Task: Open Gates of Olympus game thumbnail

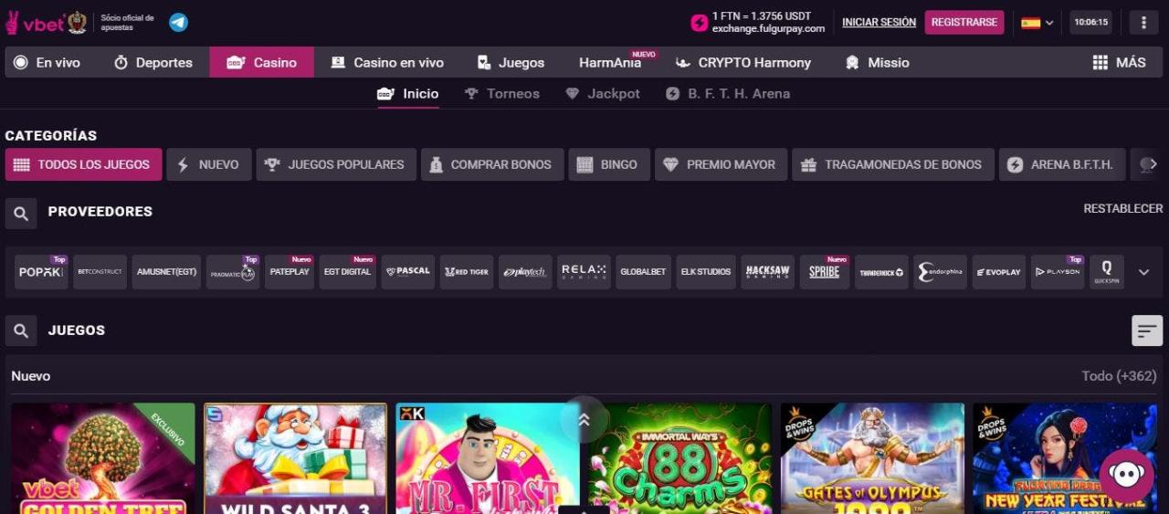Action: pyautogui.click(x=872, y=458)
